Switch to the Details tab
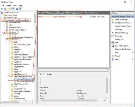The width and height of the screenshot is (135, 107). tap(49, 74)
